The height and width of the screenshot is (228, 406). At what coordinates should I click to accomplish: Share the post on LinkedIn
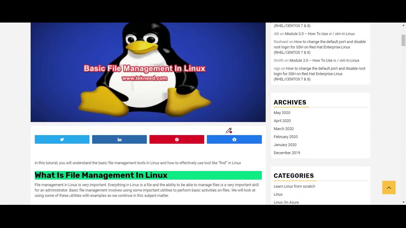[x=119, y=139]
